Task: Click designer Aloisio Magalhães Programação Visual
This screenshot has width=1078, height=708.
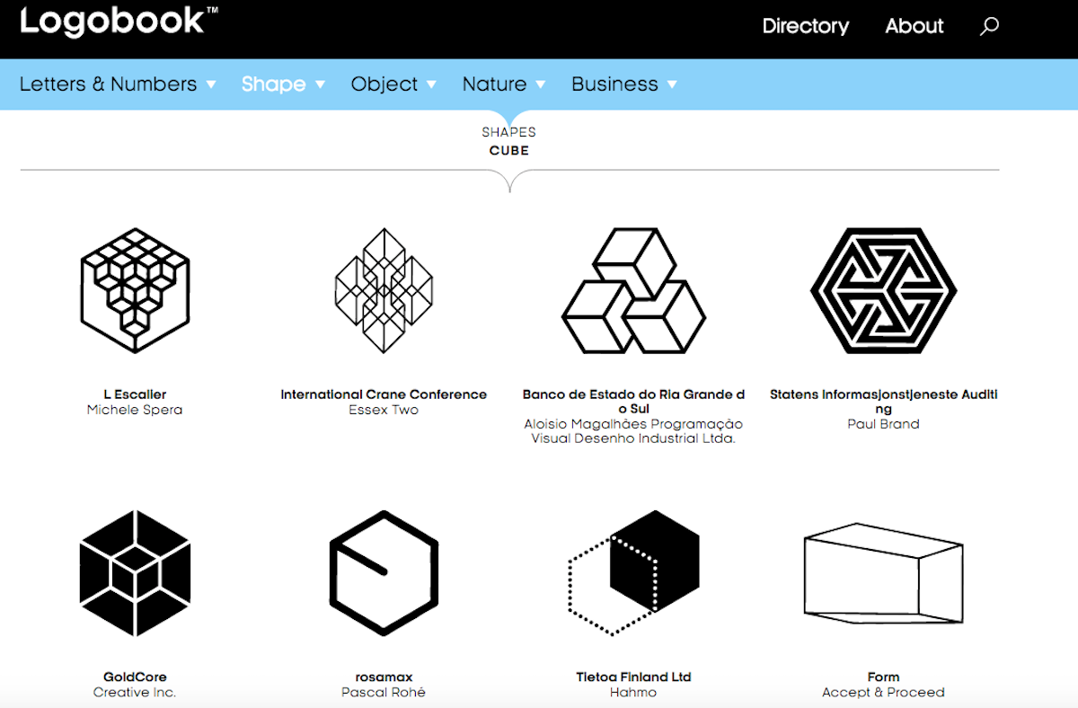Action: (633, 431)
